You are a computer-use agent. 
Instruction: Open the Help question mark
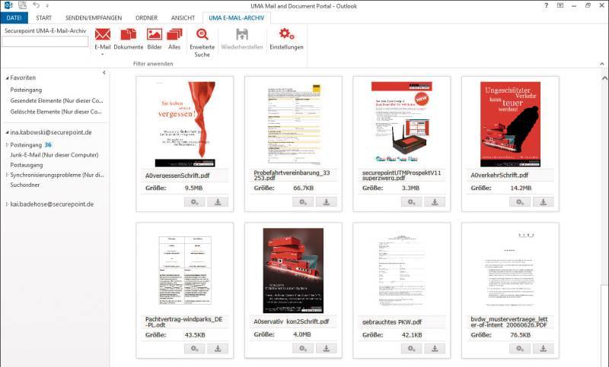tap(546, 5)
